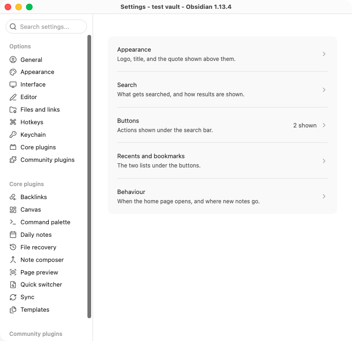Open the Keychain tab label
352x341 pixels.
point(33,135)
